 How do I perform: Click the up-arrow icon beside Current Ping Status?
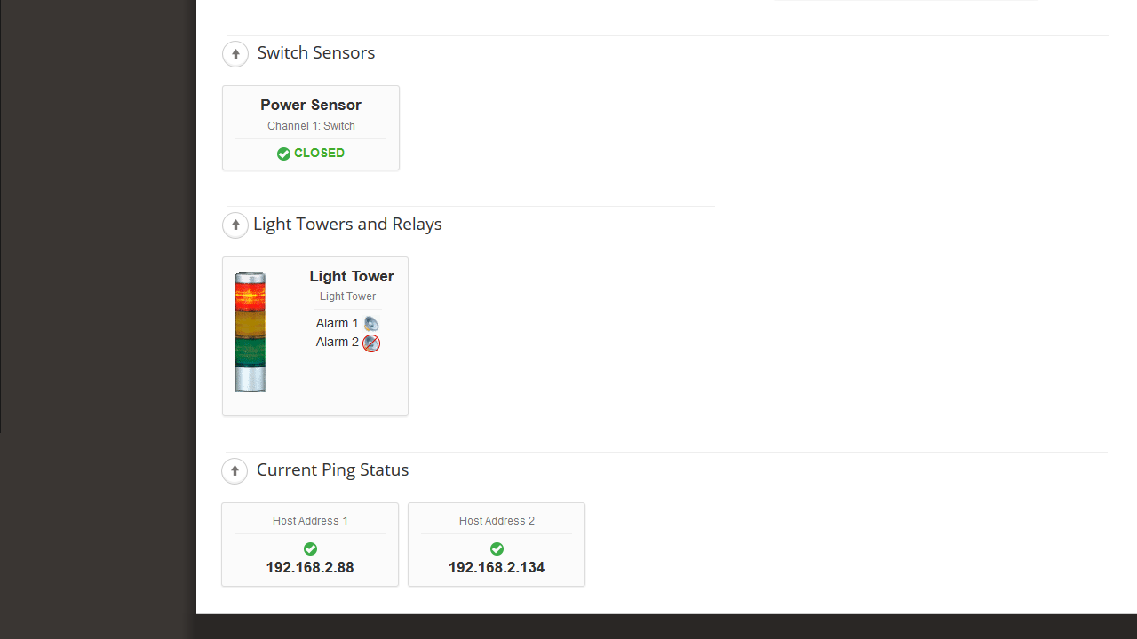pyautogui.click(x=235, y=470)
